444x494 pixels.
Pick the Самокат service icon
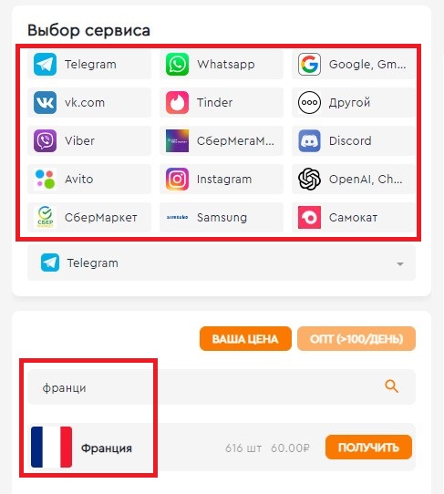(x=309, y=218)
